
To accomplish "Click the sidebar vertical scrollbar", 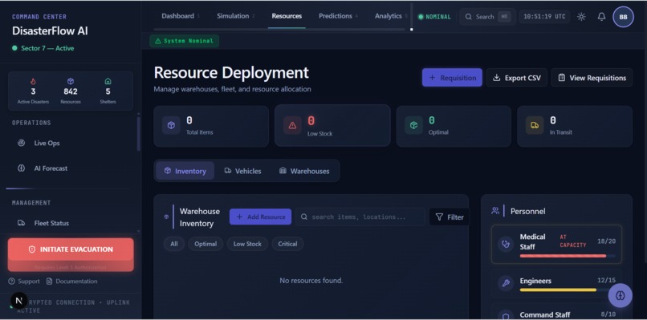I will coord(139,134).
